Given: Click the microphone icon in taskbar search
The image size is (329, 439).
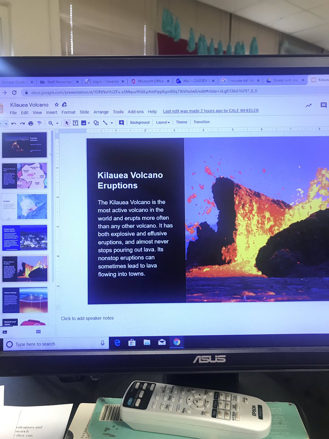Looking at the screenshot, I should coord(102,343).
